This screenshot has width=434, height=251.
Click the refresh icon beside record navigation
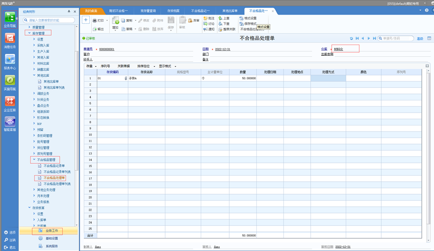pos(351,39)
